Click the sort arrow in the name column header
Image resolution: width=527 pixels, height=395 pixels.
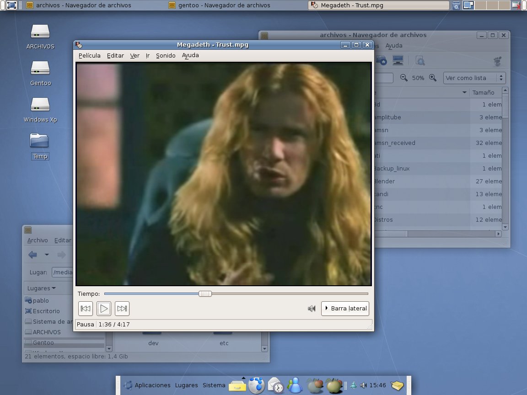click(464, 92)
